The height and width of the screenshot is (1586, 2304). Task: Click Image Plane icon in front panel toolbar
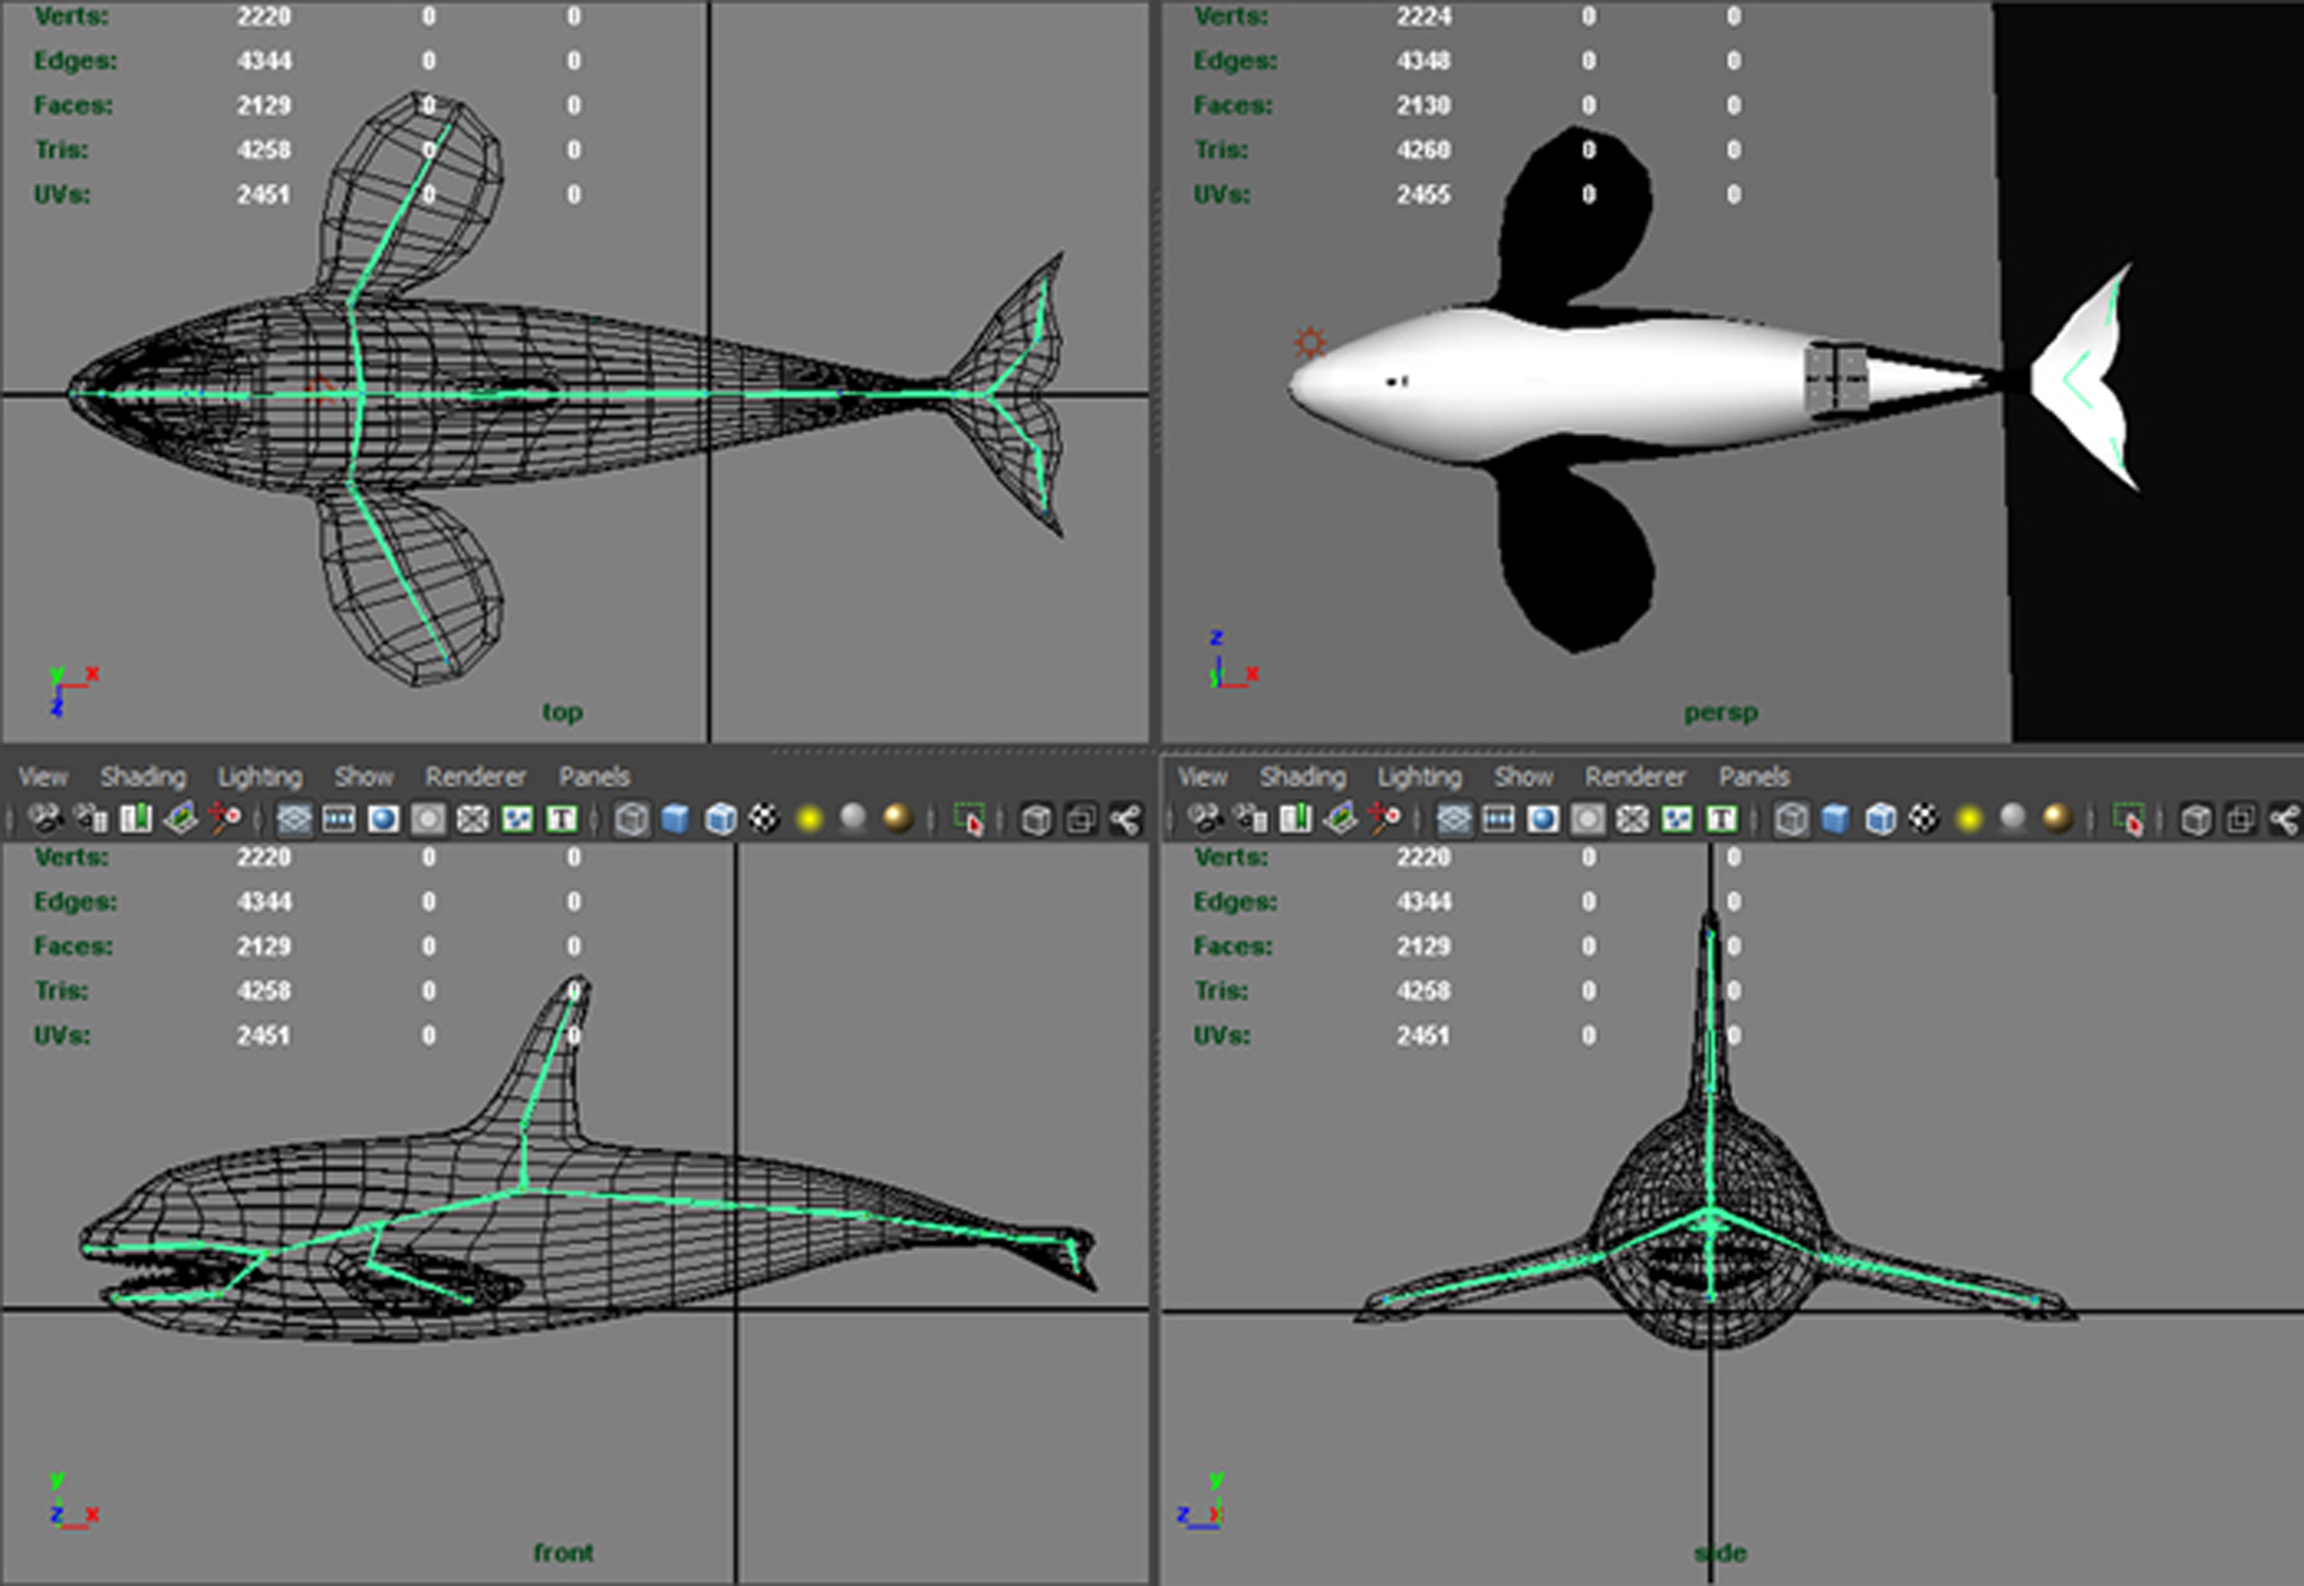pyautogui.click(x=181, y=820)
